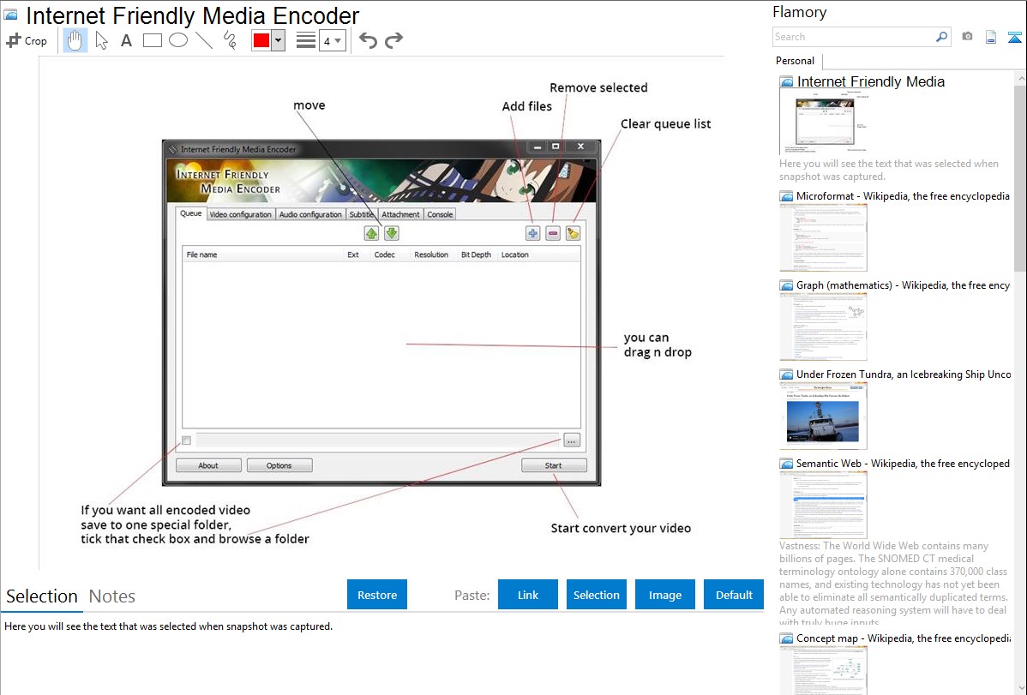Click the Default paste button
Viewport: 1027px width, 695px height.
(x=734, y=594)
